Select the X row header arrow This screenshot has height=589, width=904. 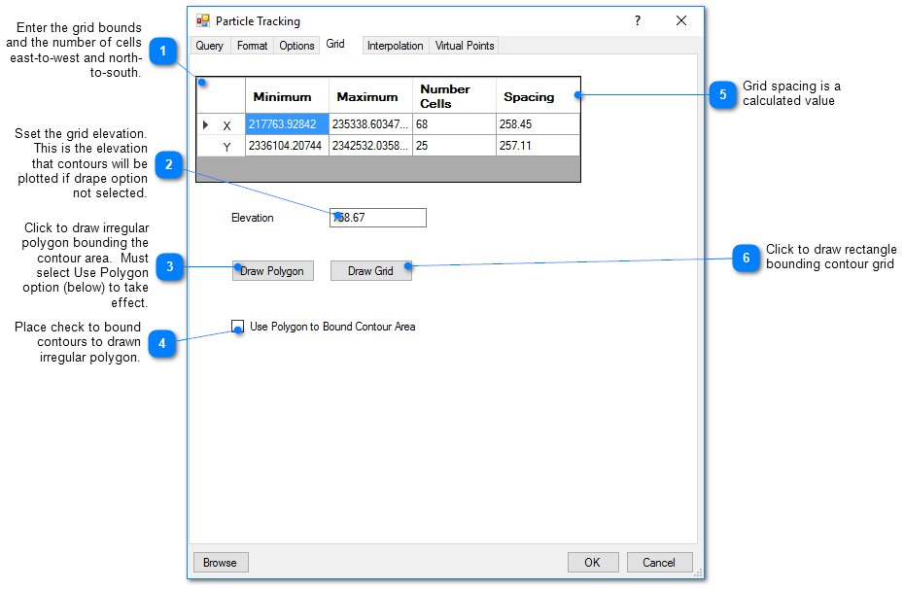[x=206, y=125]
